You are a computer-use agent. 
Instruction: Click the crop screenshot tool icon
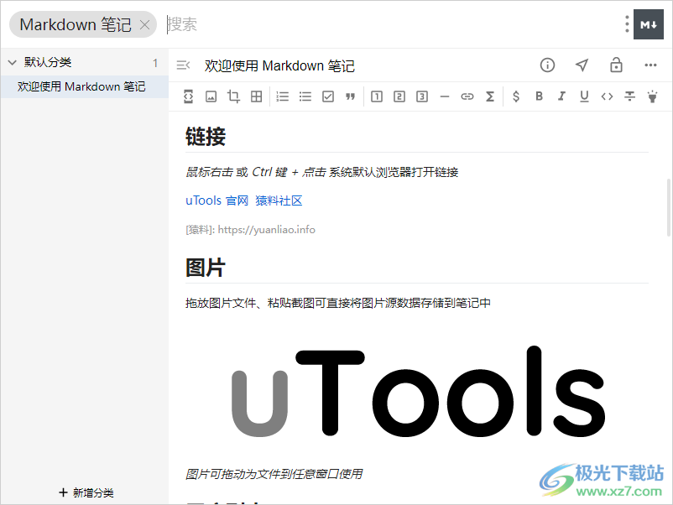pyautogui.click(x=233, y=96)
